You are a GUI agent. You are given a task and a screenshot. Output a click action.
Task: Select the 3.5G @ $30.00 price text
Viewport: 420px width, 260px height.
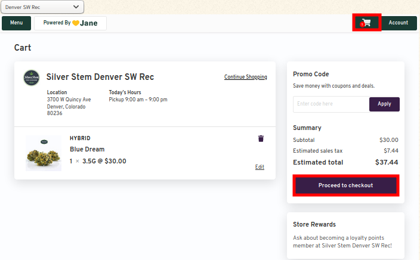pos(104,161)
